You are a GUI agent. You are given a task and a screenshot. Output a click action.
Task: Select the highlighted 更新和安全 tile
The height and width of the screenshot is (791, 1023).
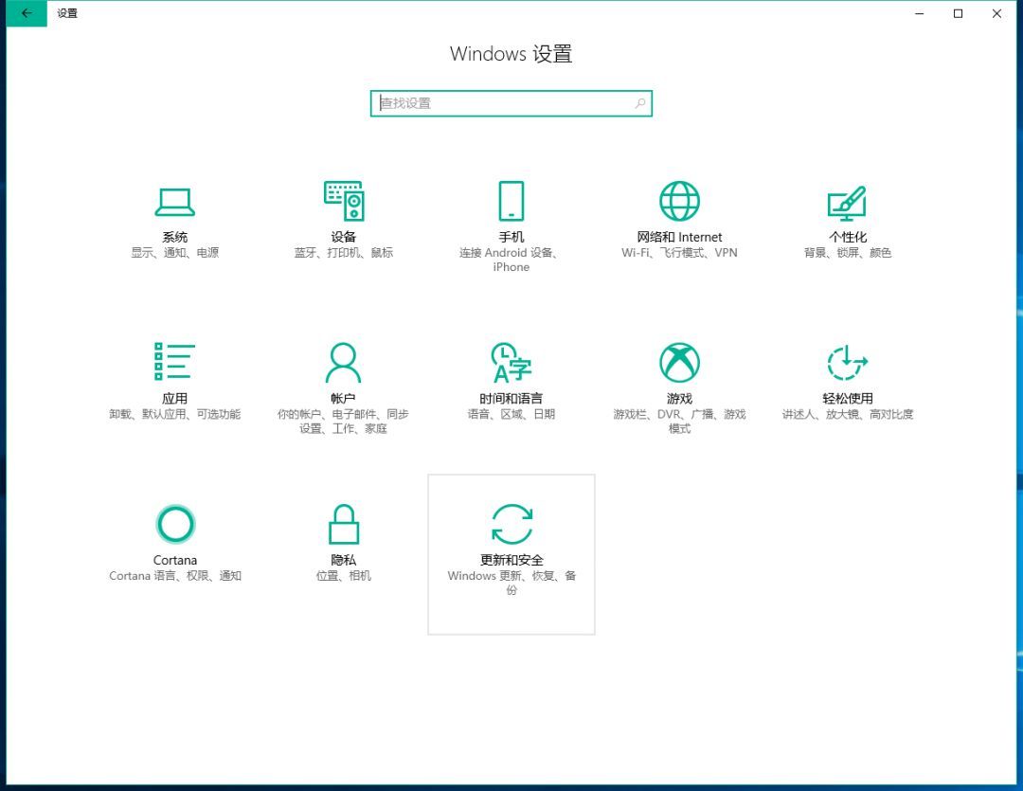point(511,554)
